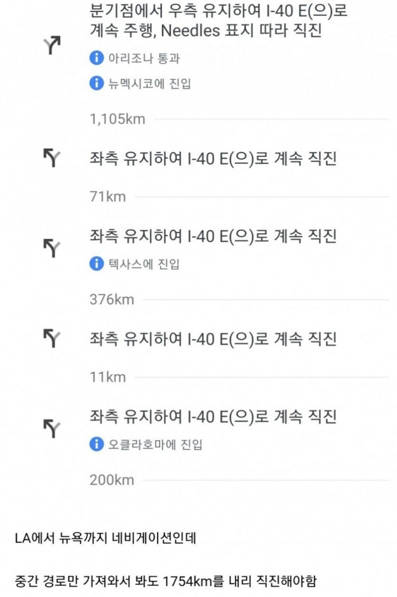Select the I-40 E step above 오클라호마에 진입
Image resolution: width=397 pixels, height=597 pixels.
tap(213, 417)
